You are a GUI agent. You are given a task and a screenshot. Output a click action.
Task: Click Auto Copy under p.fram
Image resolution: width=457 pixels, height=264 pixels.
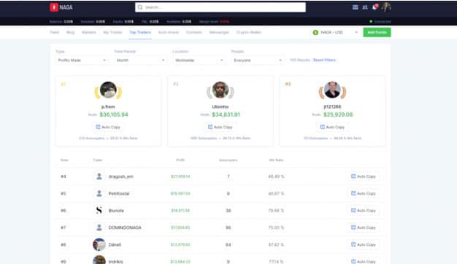(108, 127)
